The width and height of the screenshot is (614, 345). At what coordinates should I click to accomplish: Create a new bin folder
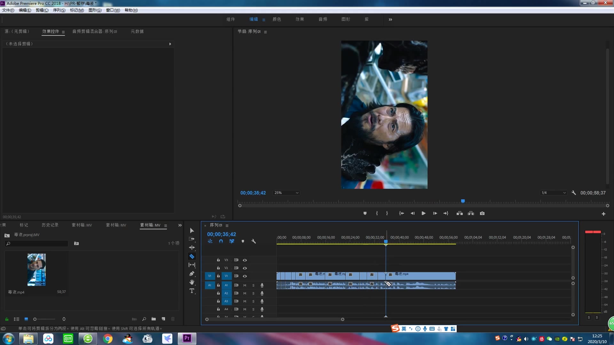[x=153, y=319]
